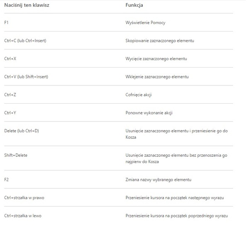Select the F2 shortcut cell
Screen dimensions: 249x226
coord(7,180)
